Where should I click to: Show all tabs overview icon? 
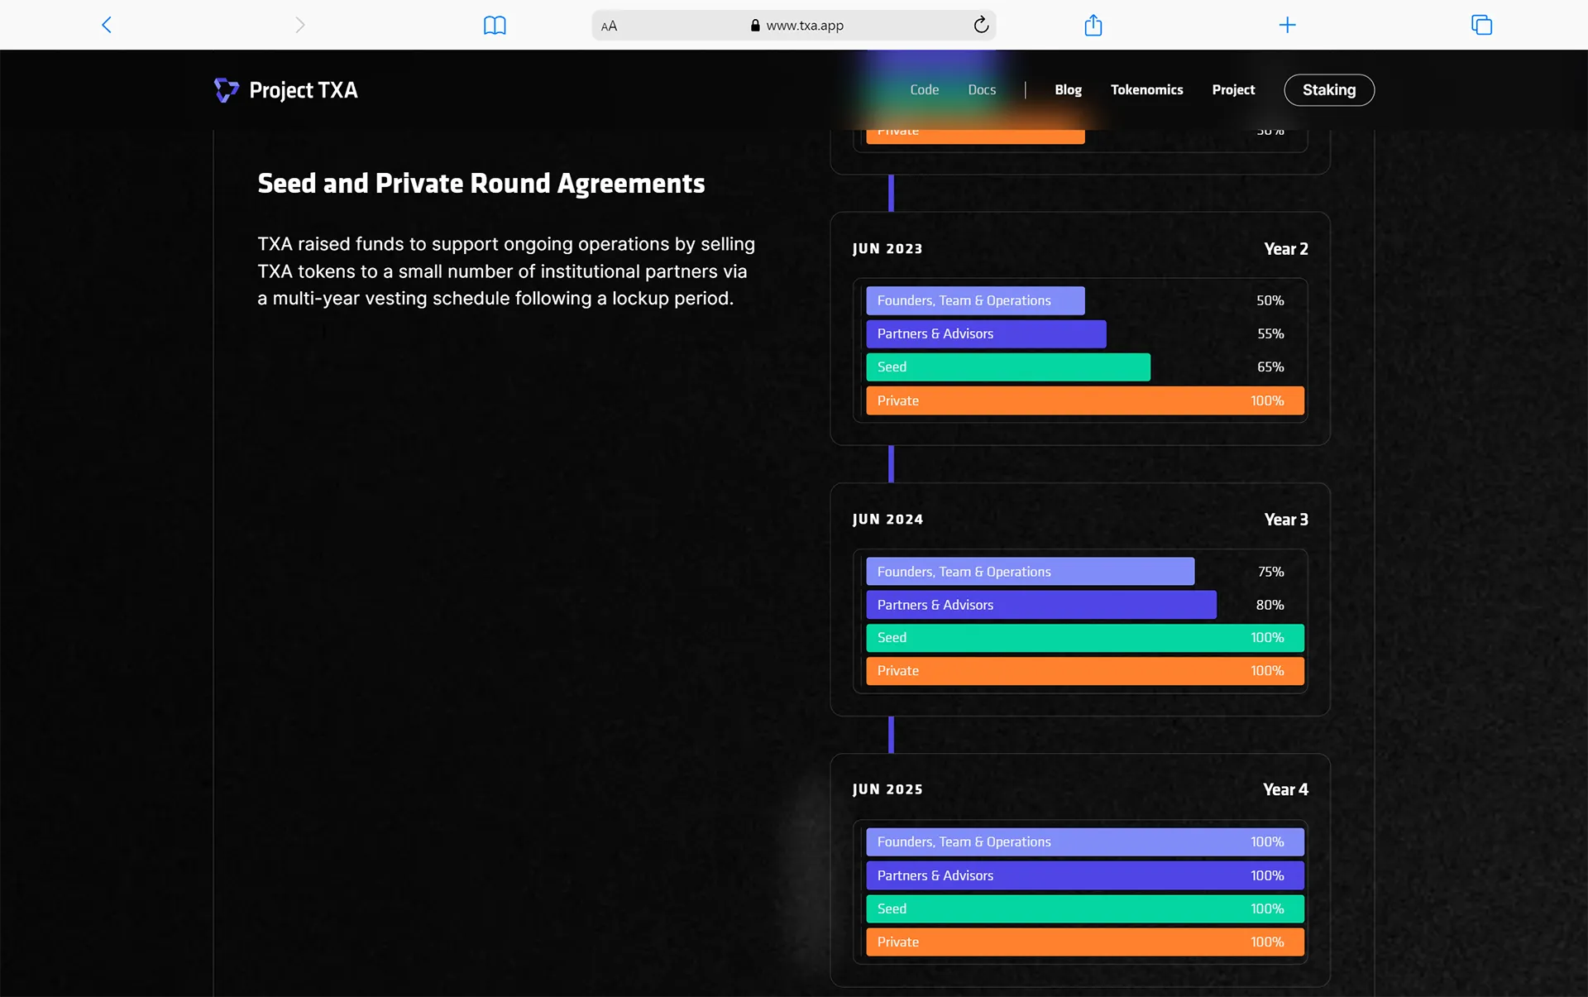coord(1481,25)
